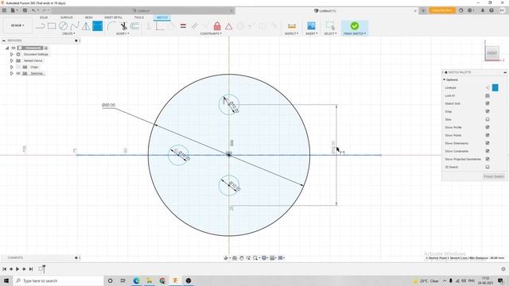Viewport: 509px width, 286px height.
Task: Select the Trim scissors tool
Action: click(123, 26)
